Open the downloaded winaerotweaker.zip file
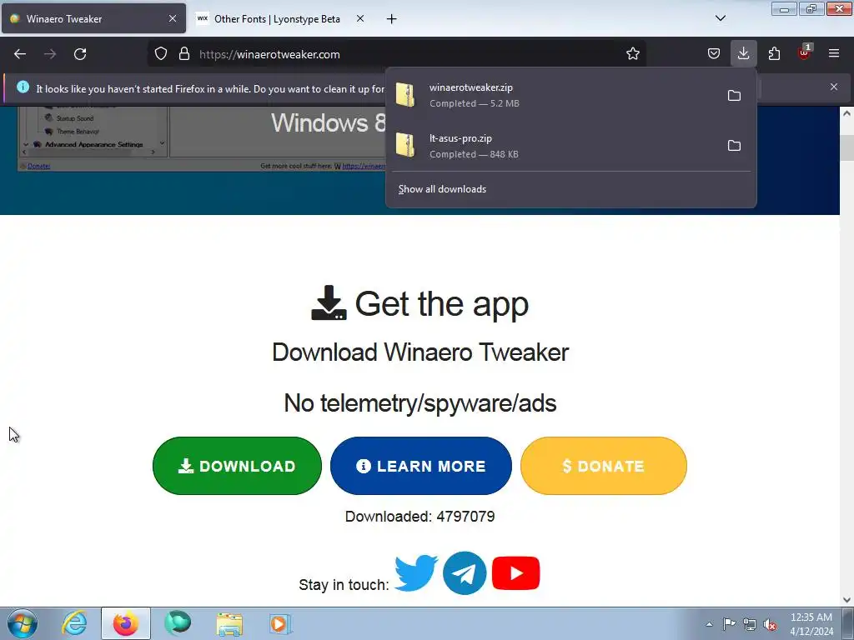854x640 pixels. click(x=555, y=95)
